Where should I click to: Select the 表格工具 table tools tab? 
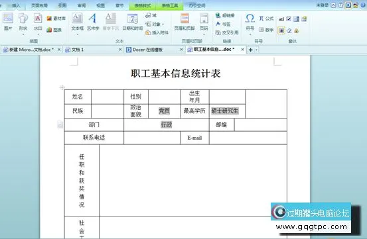(170, 5)
